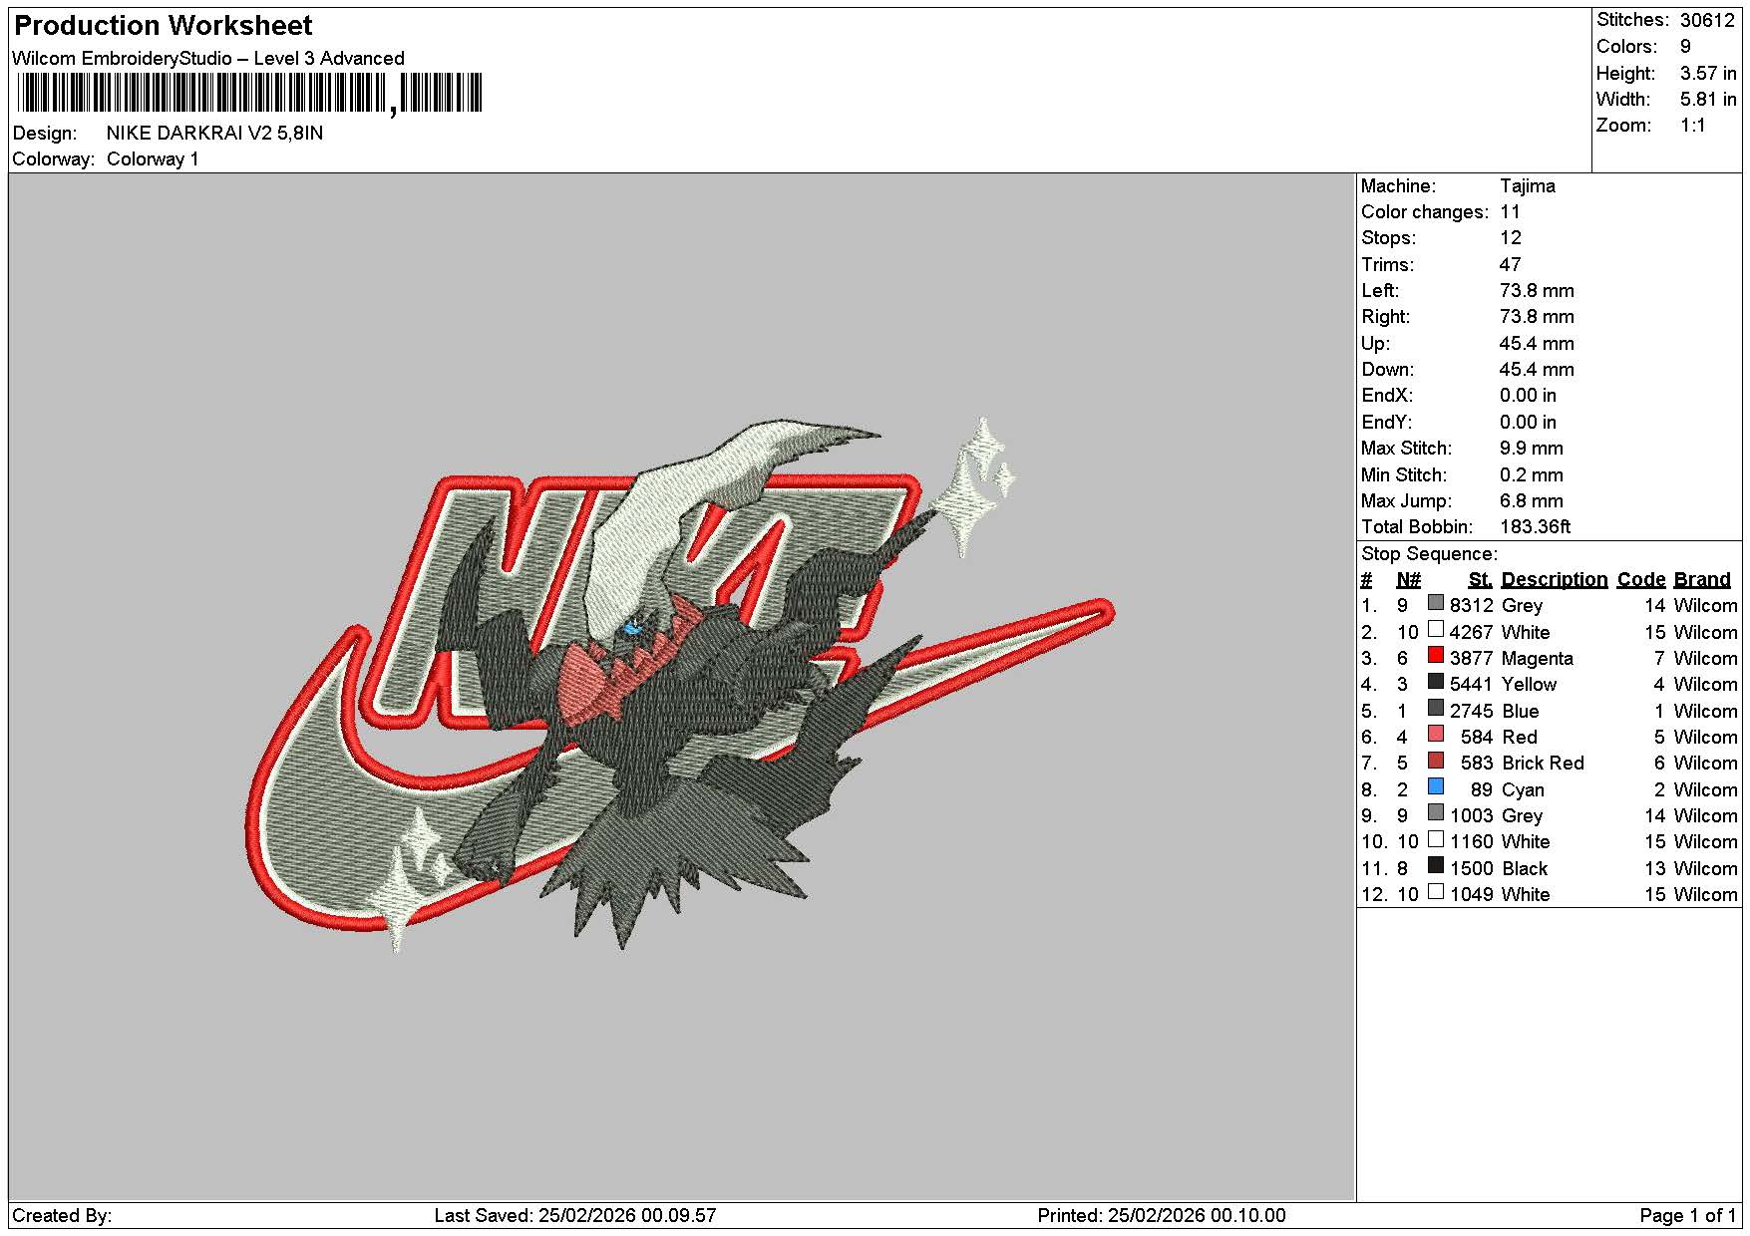Screen dimensions: 1750x1236
Task: Click the 'Code' column header
Action: tap(1641, 580)
